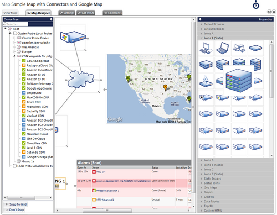Collapse the Icons A (Static) section

[x=235, y=38]
